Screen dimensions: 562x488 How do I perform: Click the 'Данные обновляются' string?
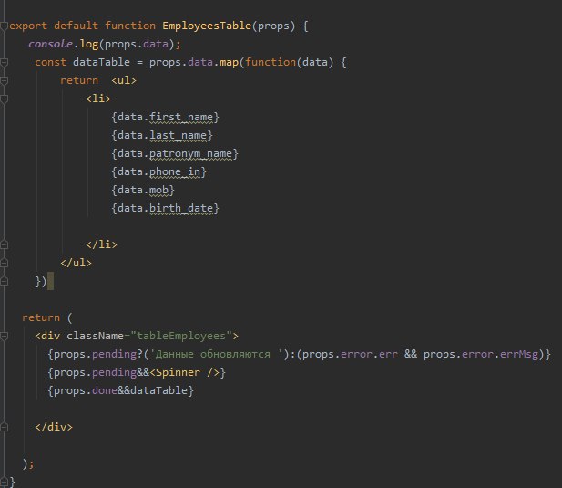click(x=216, y=355)
